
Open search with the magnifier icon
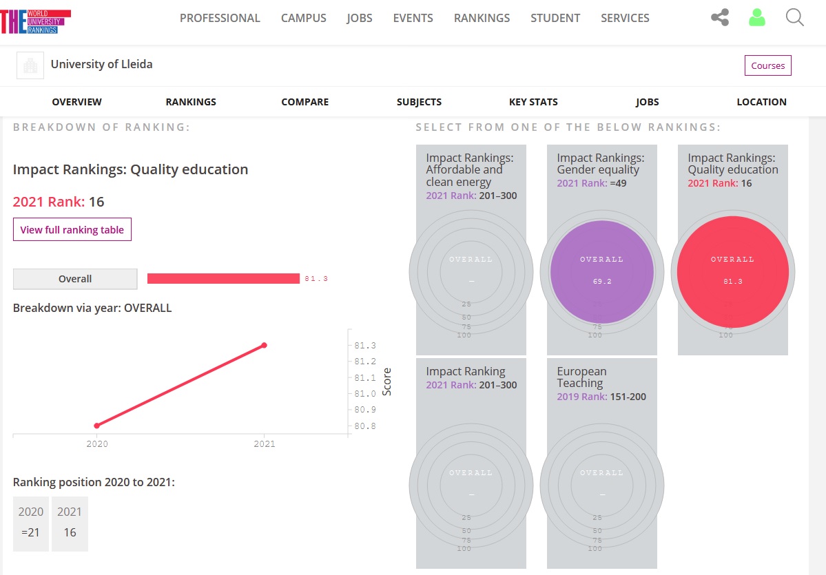point(794,17)
